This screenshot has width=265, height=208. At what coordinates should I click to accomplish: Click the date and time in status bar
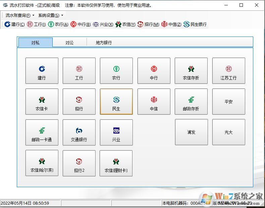coord(25,203)
